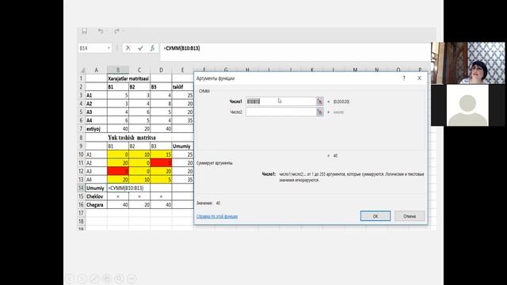Click the Select All corner of the sheet
Image resolution: width=507 pixels, height=285 pixels.
pyautogui.click(x=83, y=70)
